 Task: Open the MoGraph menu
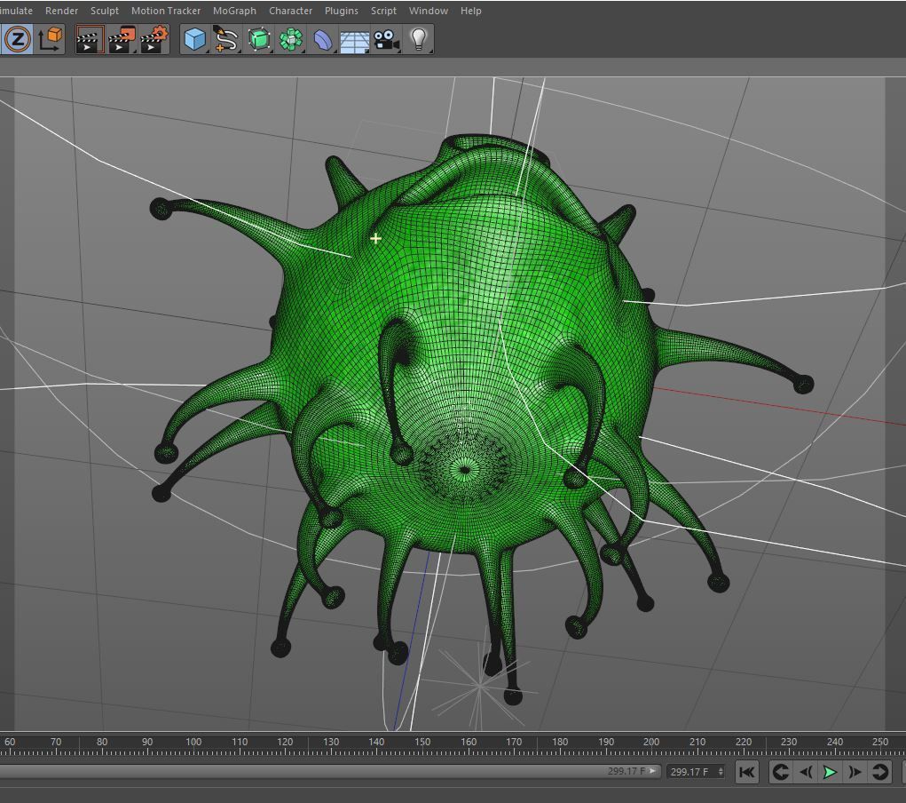point(234,11)
